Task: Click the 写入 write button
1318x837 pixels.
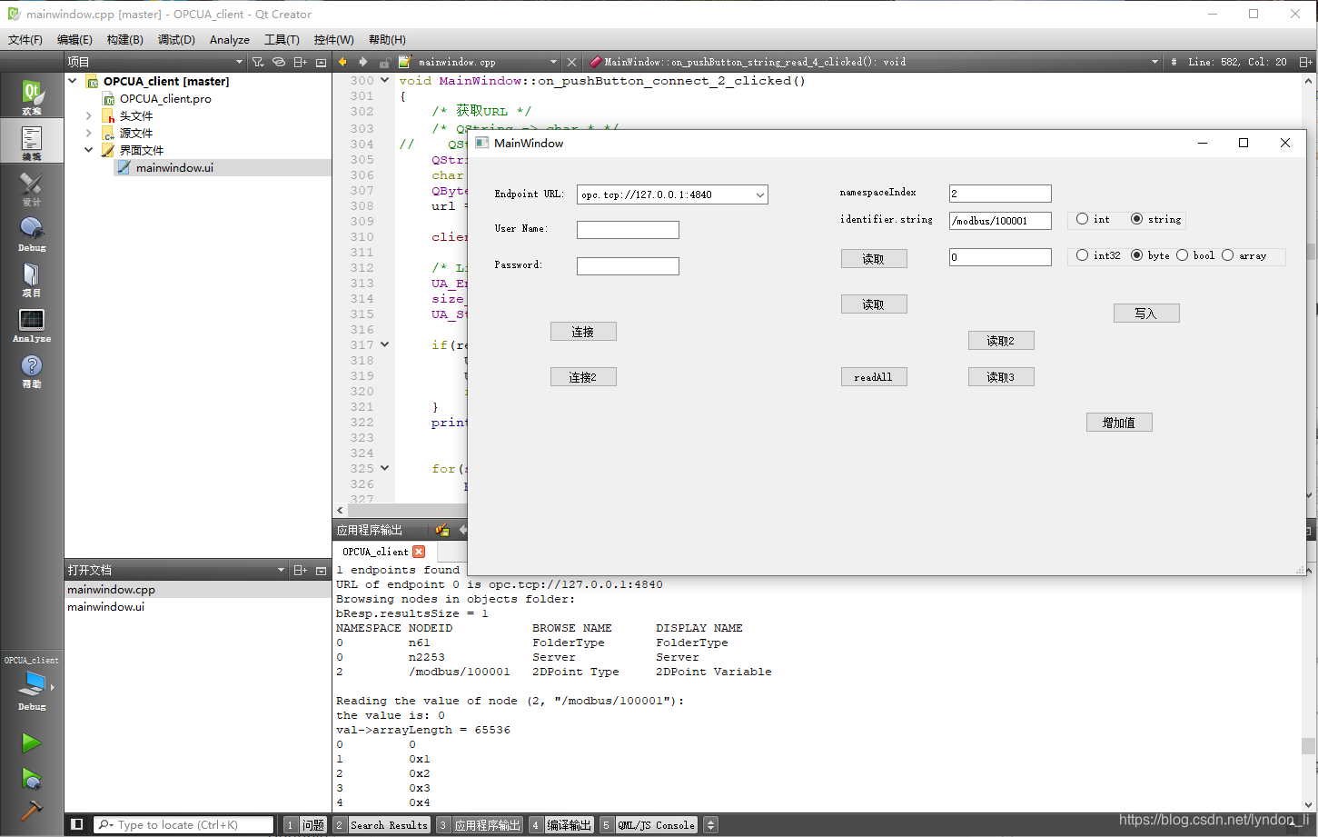Action: click(1146, 314)
